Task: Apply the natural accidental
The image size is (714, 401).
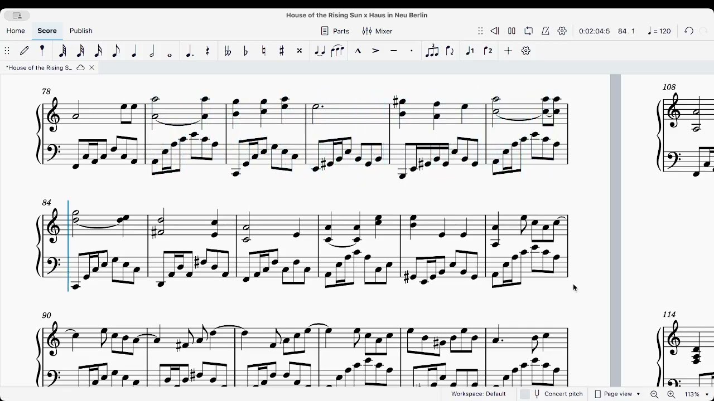Action: pos(263,51)
